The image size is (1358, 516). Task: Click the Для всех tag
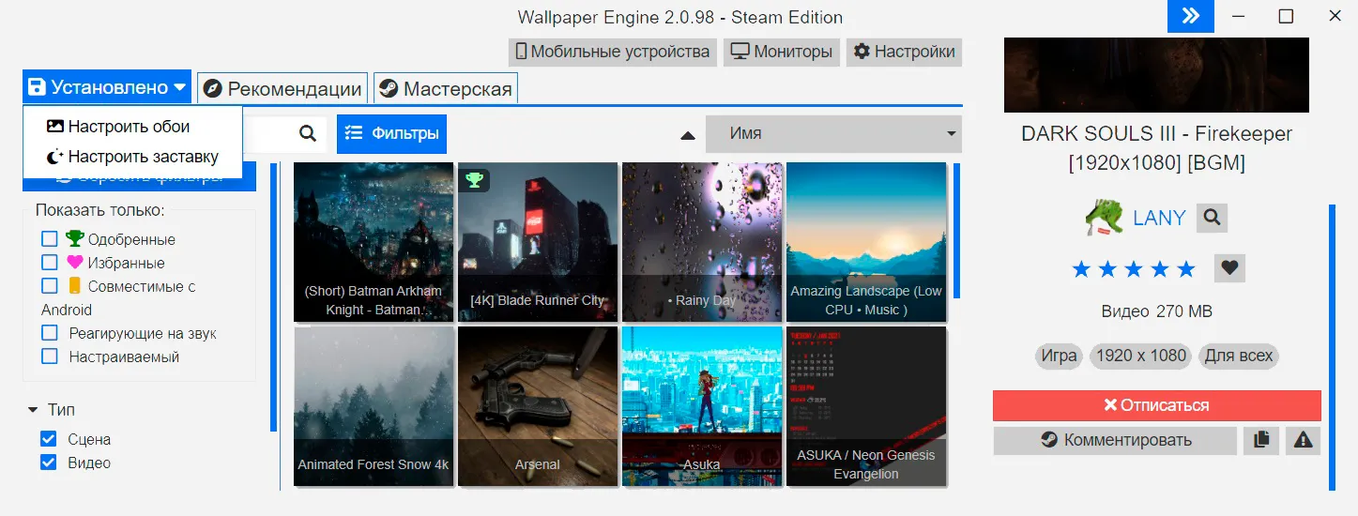point(1239,356)
